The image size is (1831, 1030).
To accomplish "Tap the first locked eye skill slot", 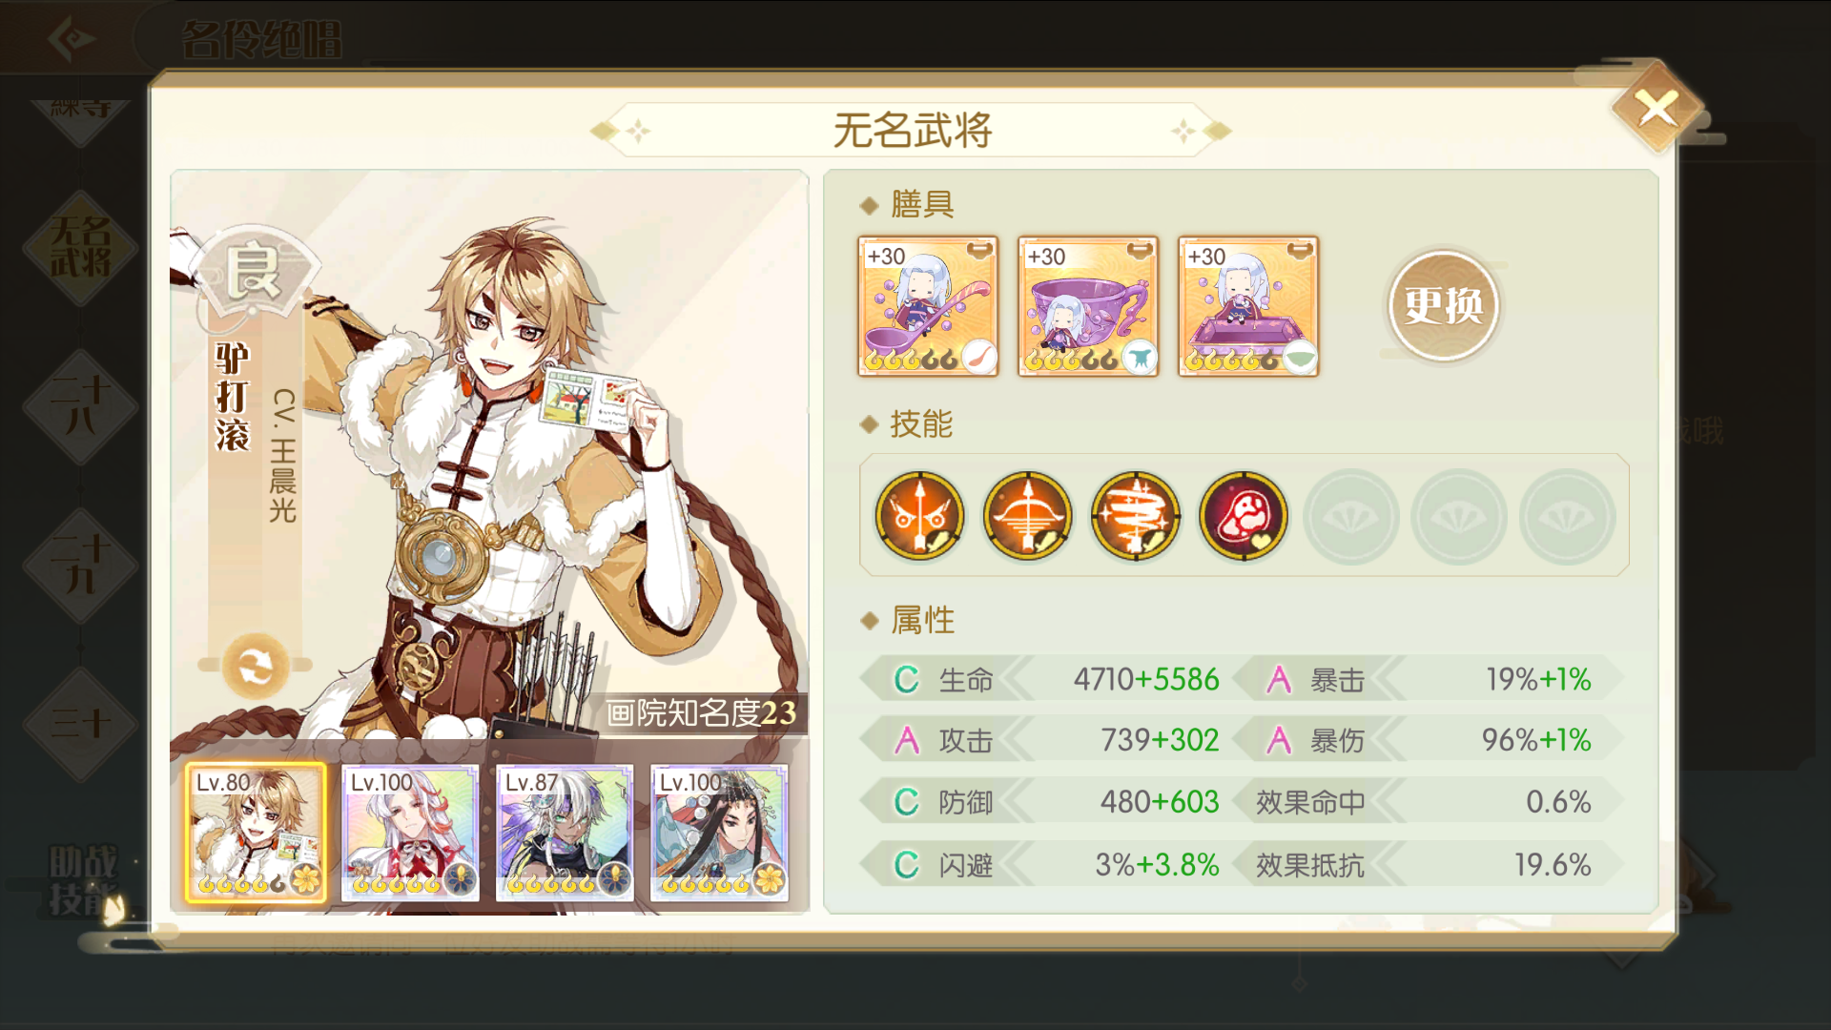I will [1350, 516].
